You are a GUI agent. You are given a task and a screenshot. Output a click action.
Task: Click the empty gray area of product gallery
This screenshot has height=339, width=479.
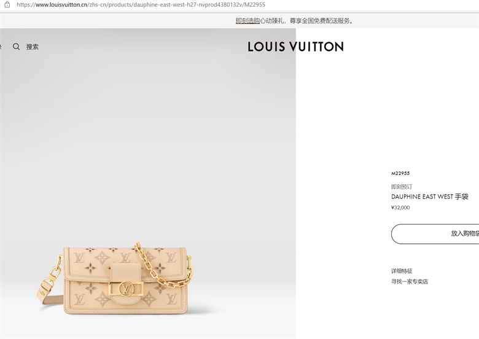[148, 138]
